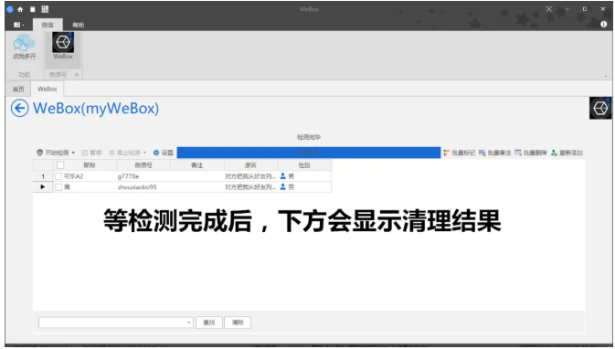The image size is (615, 349).
Task: Click the 原因 column header
Action: (x=250, y=165)
